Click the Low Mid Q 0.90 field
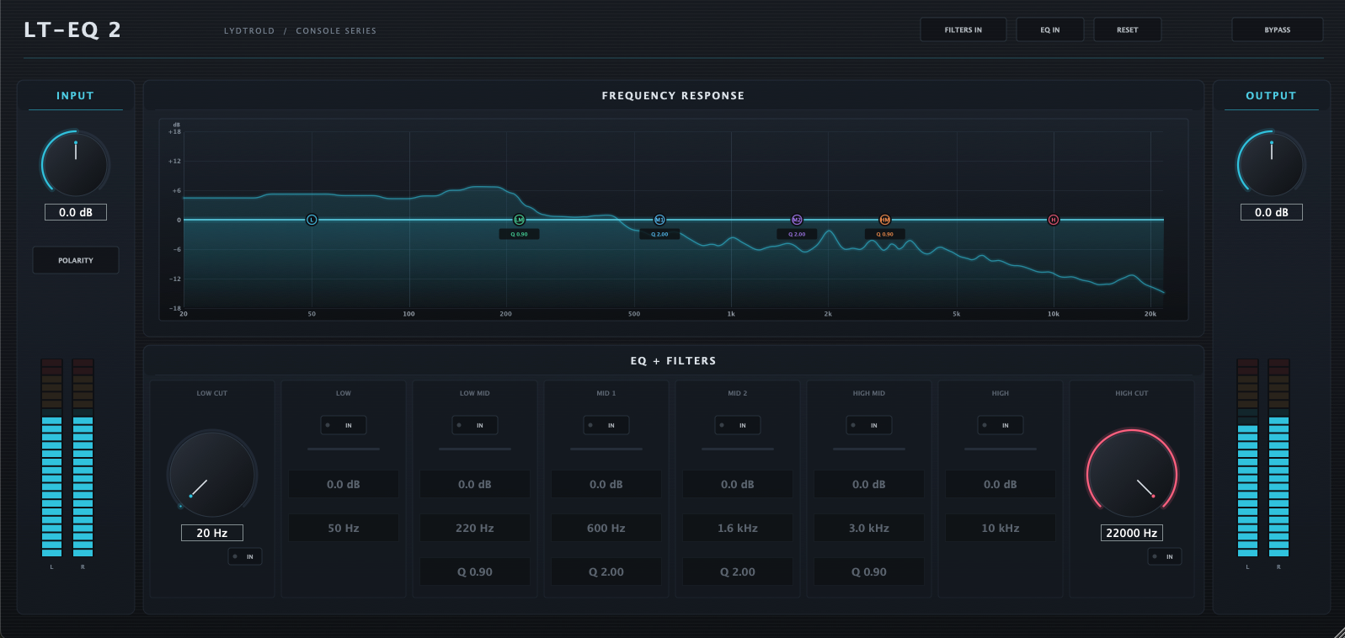Image resolution: width=1345 pixels, height=638 pixels. tap(475, 572)
